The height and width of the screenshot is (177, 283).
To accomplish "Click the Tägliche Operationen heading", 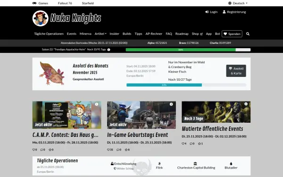I will (58, 160).
